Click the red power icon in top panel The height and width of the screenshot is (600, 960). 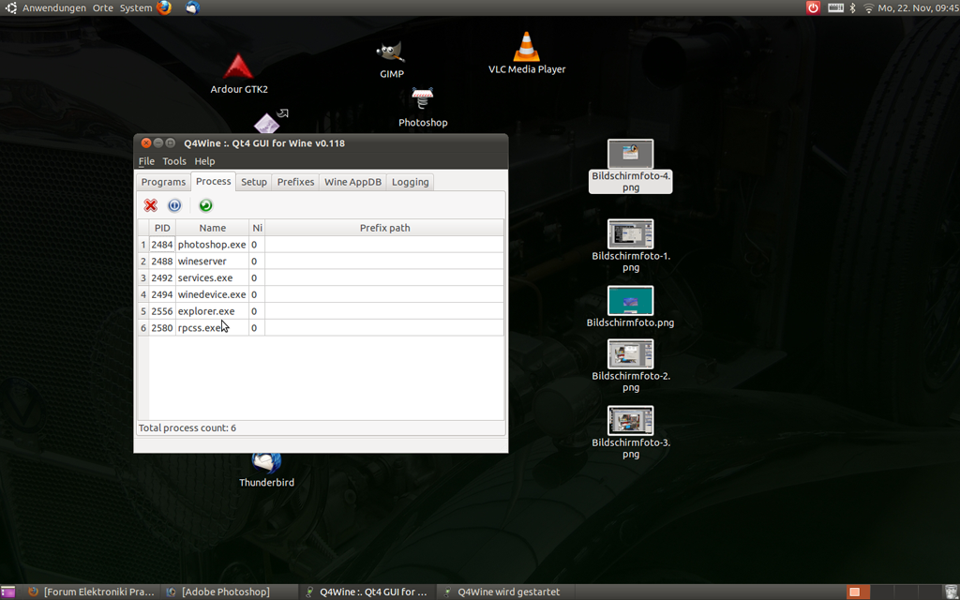coord(813,7)
